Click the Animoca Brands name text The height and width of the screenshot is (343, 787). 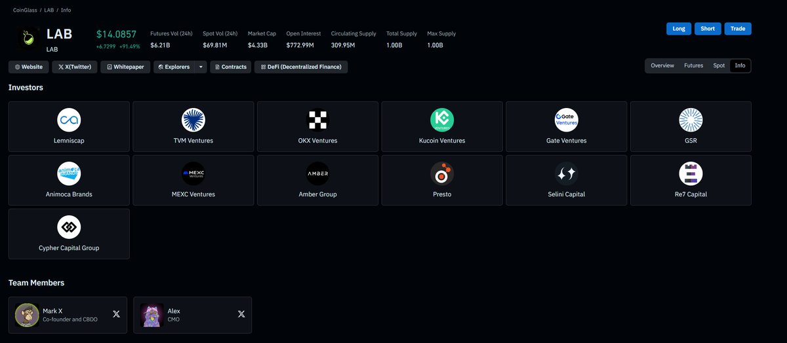(69, 194)
